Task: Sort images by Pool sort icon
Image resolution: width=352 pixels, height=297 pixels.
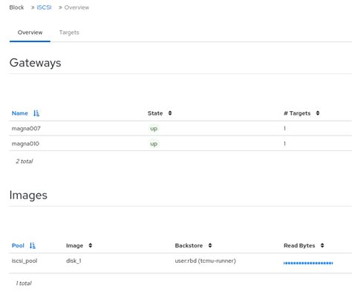Action: (x=33, y=245)
